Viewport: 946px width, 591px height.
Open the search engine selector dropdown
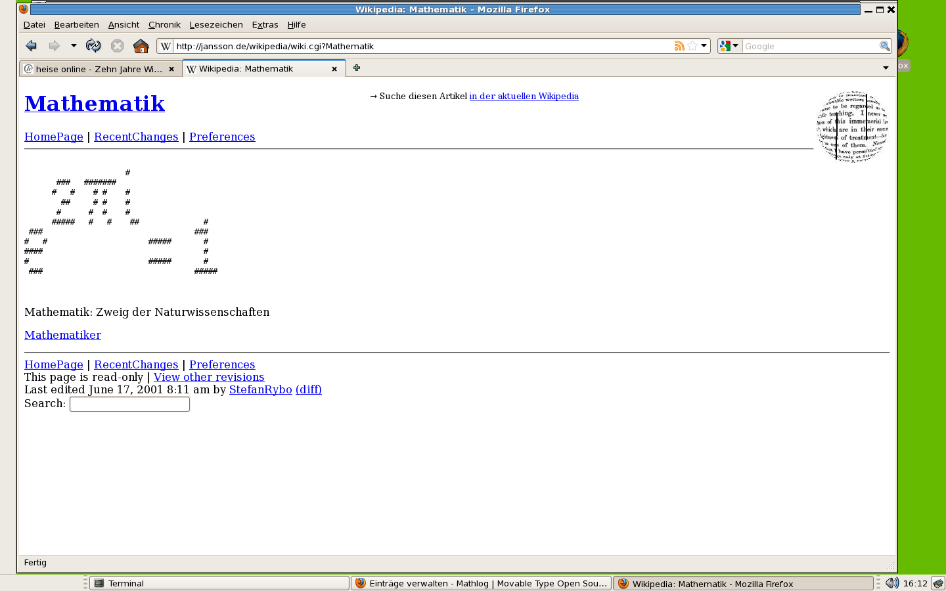tap(729, 46)
